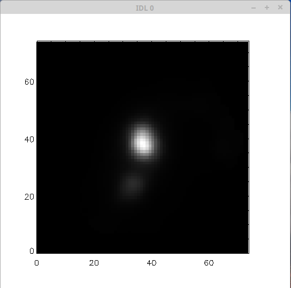Click the x-axis label 0
291x288 pixels.
(36, 263)
